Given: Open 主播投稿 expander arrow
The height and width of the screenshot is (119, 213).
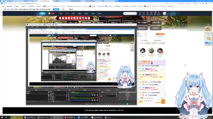Looking at the screenshot, I should pyautogui.click(x=148, y=40).
